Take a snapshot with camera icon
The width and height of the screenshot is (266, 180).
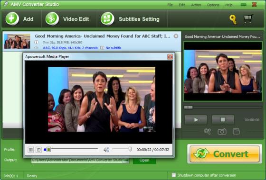pyautogui.click(x=222, y=132)
